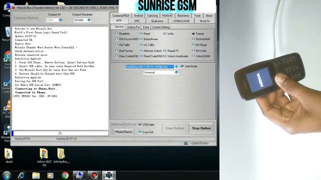This screenshot has height=180, width=321.
Task: Switch to the Qualcomm tab
Action: coord(157,21)
